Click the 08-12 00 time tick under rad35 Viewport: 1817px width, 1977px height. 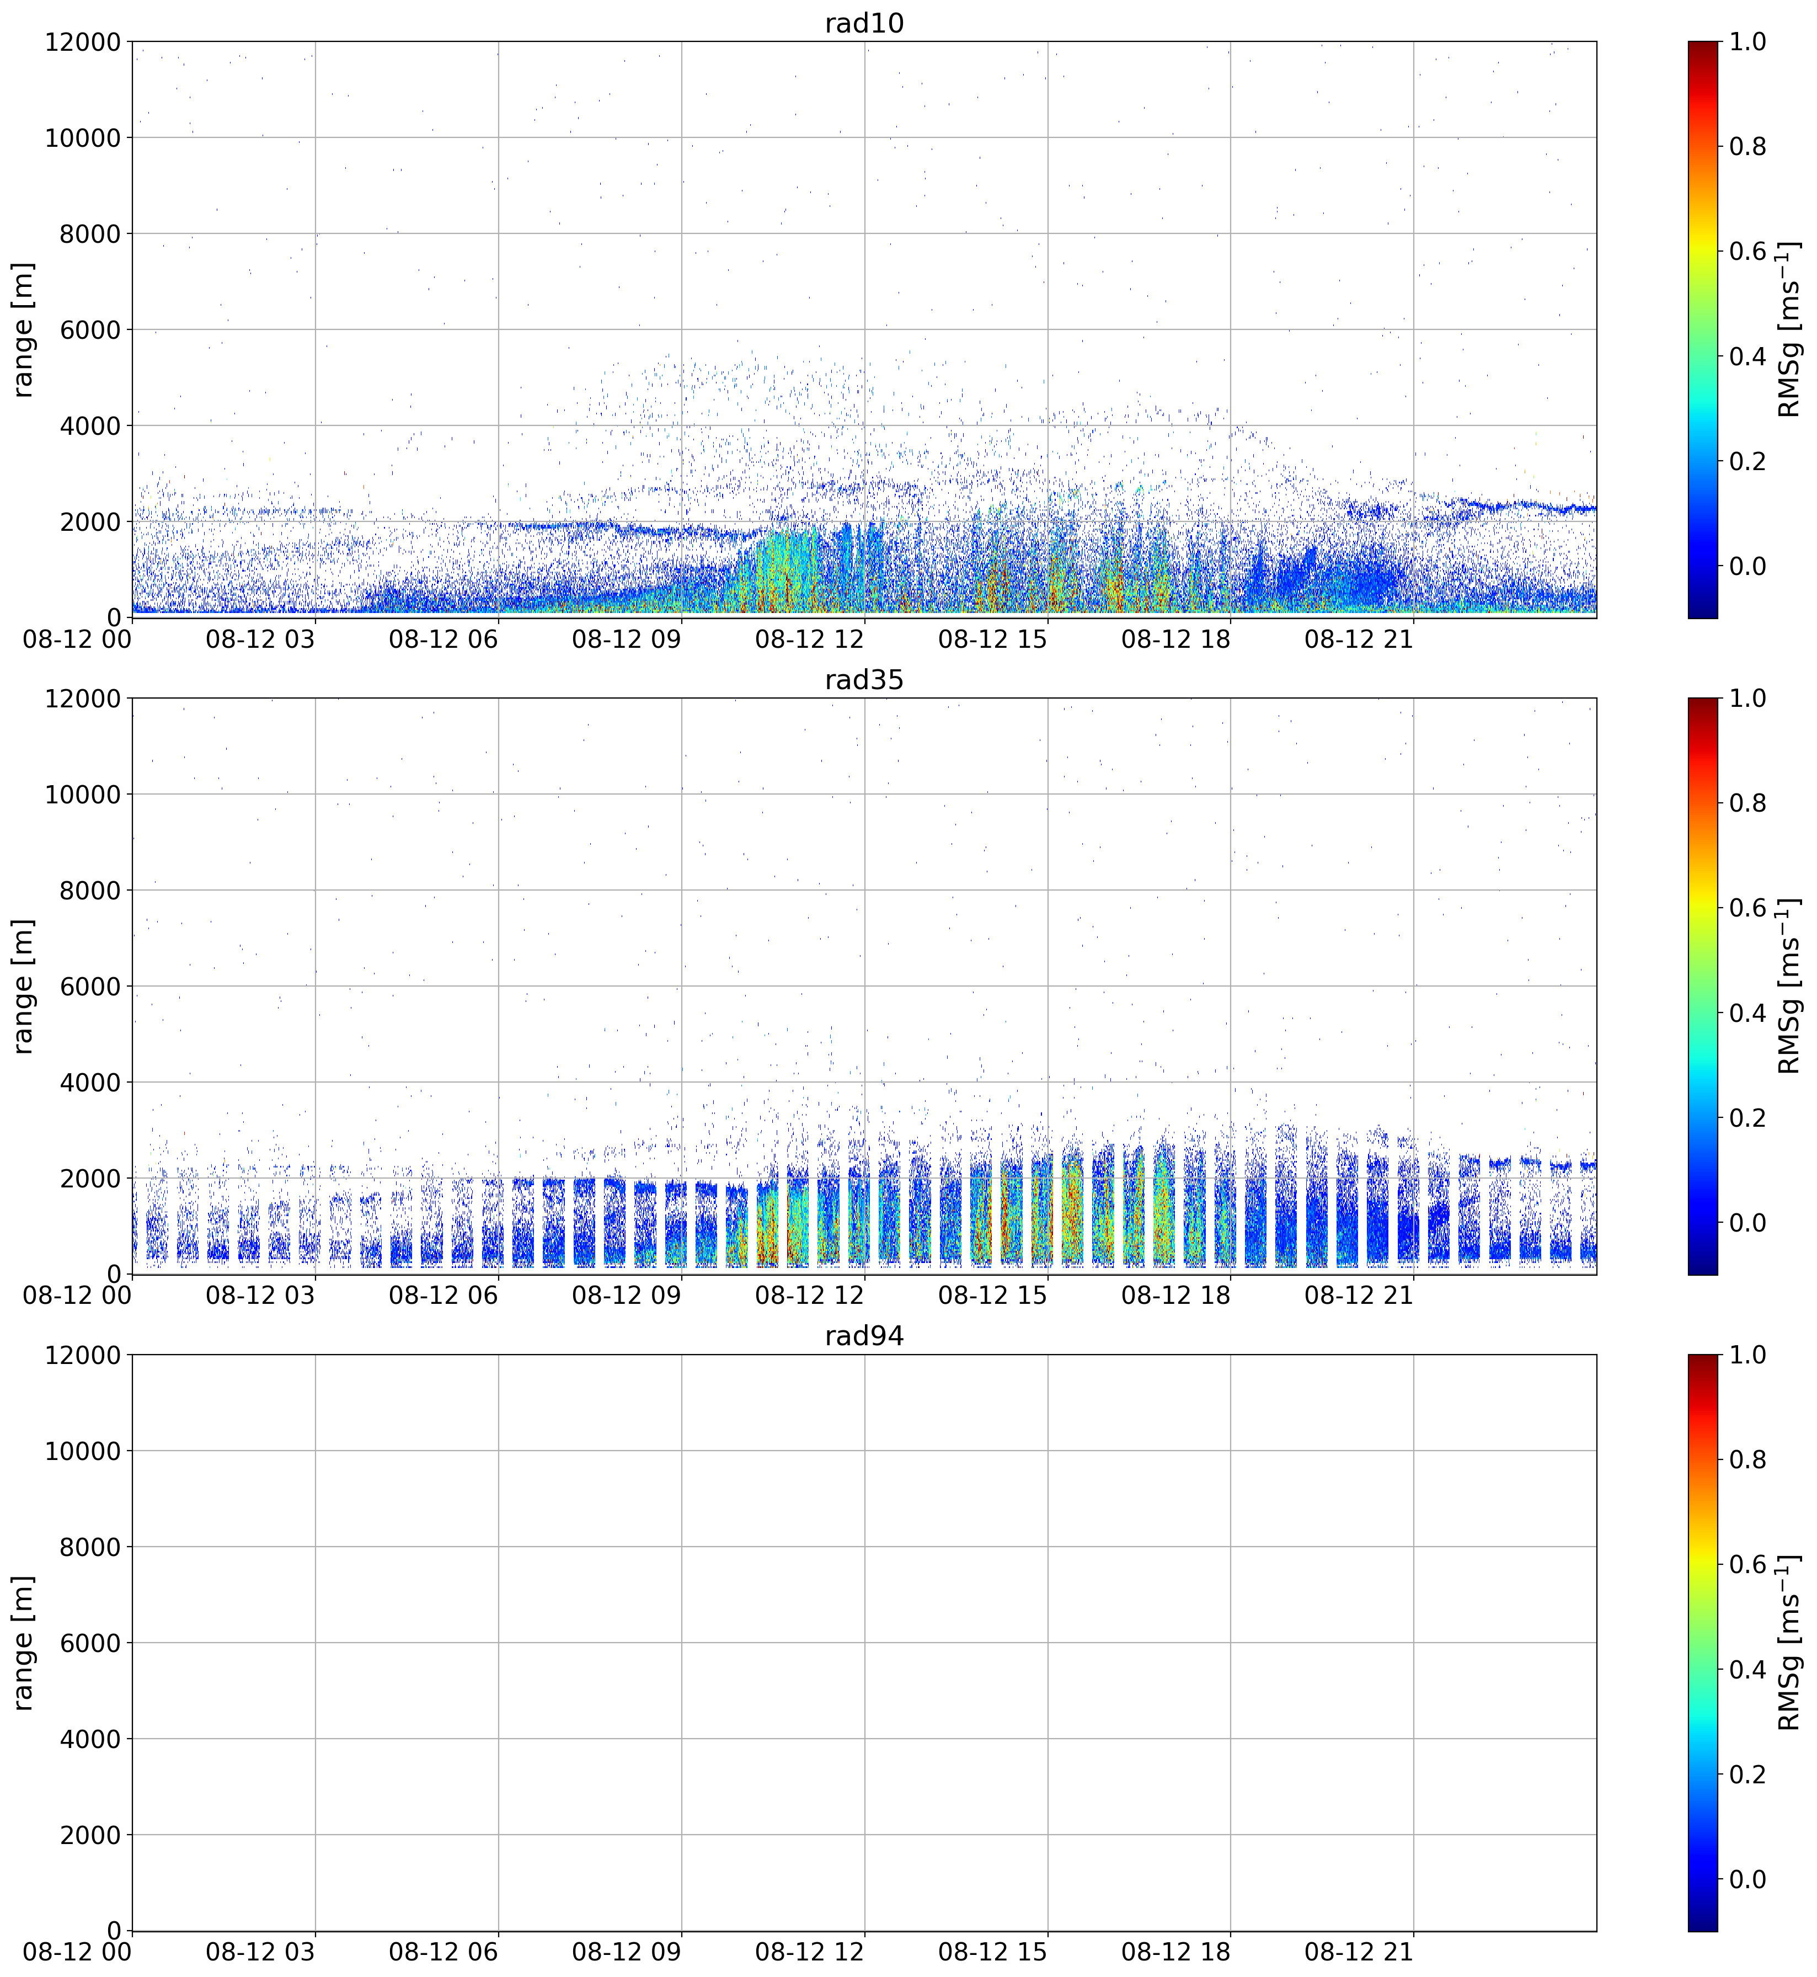pos(77,1296)
